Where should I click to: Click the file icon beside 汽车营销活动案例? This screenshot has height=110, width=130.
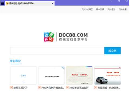click(x=68, y=88)
